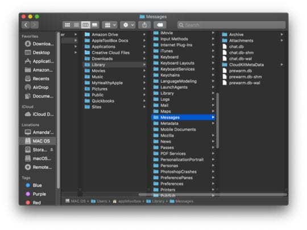This screenshot has width=307, height=230.
Task: Select the column view button
Action: coord(85,25)
